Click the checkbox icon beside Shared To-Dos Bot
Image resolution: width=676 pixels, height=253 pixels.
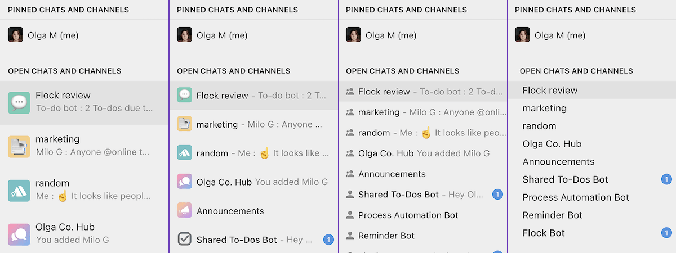pos(184,240)
